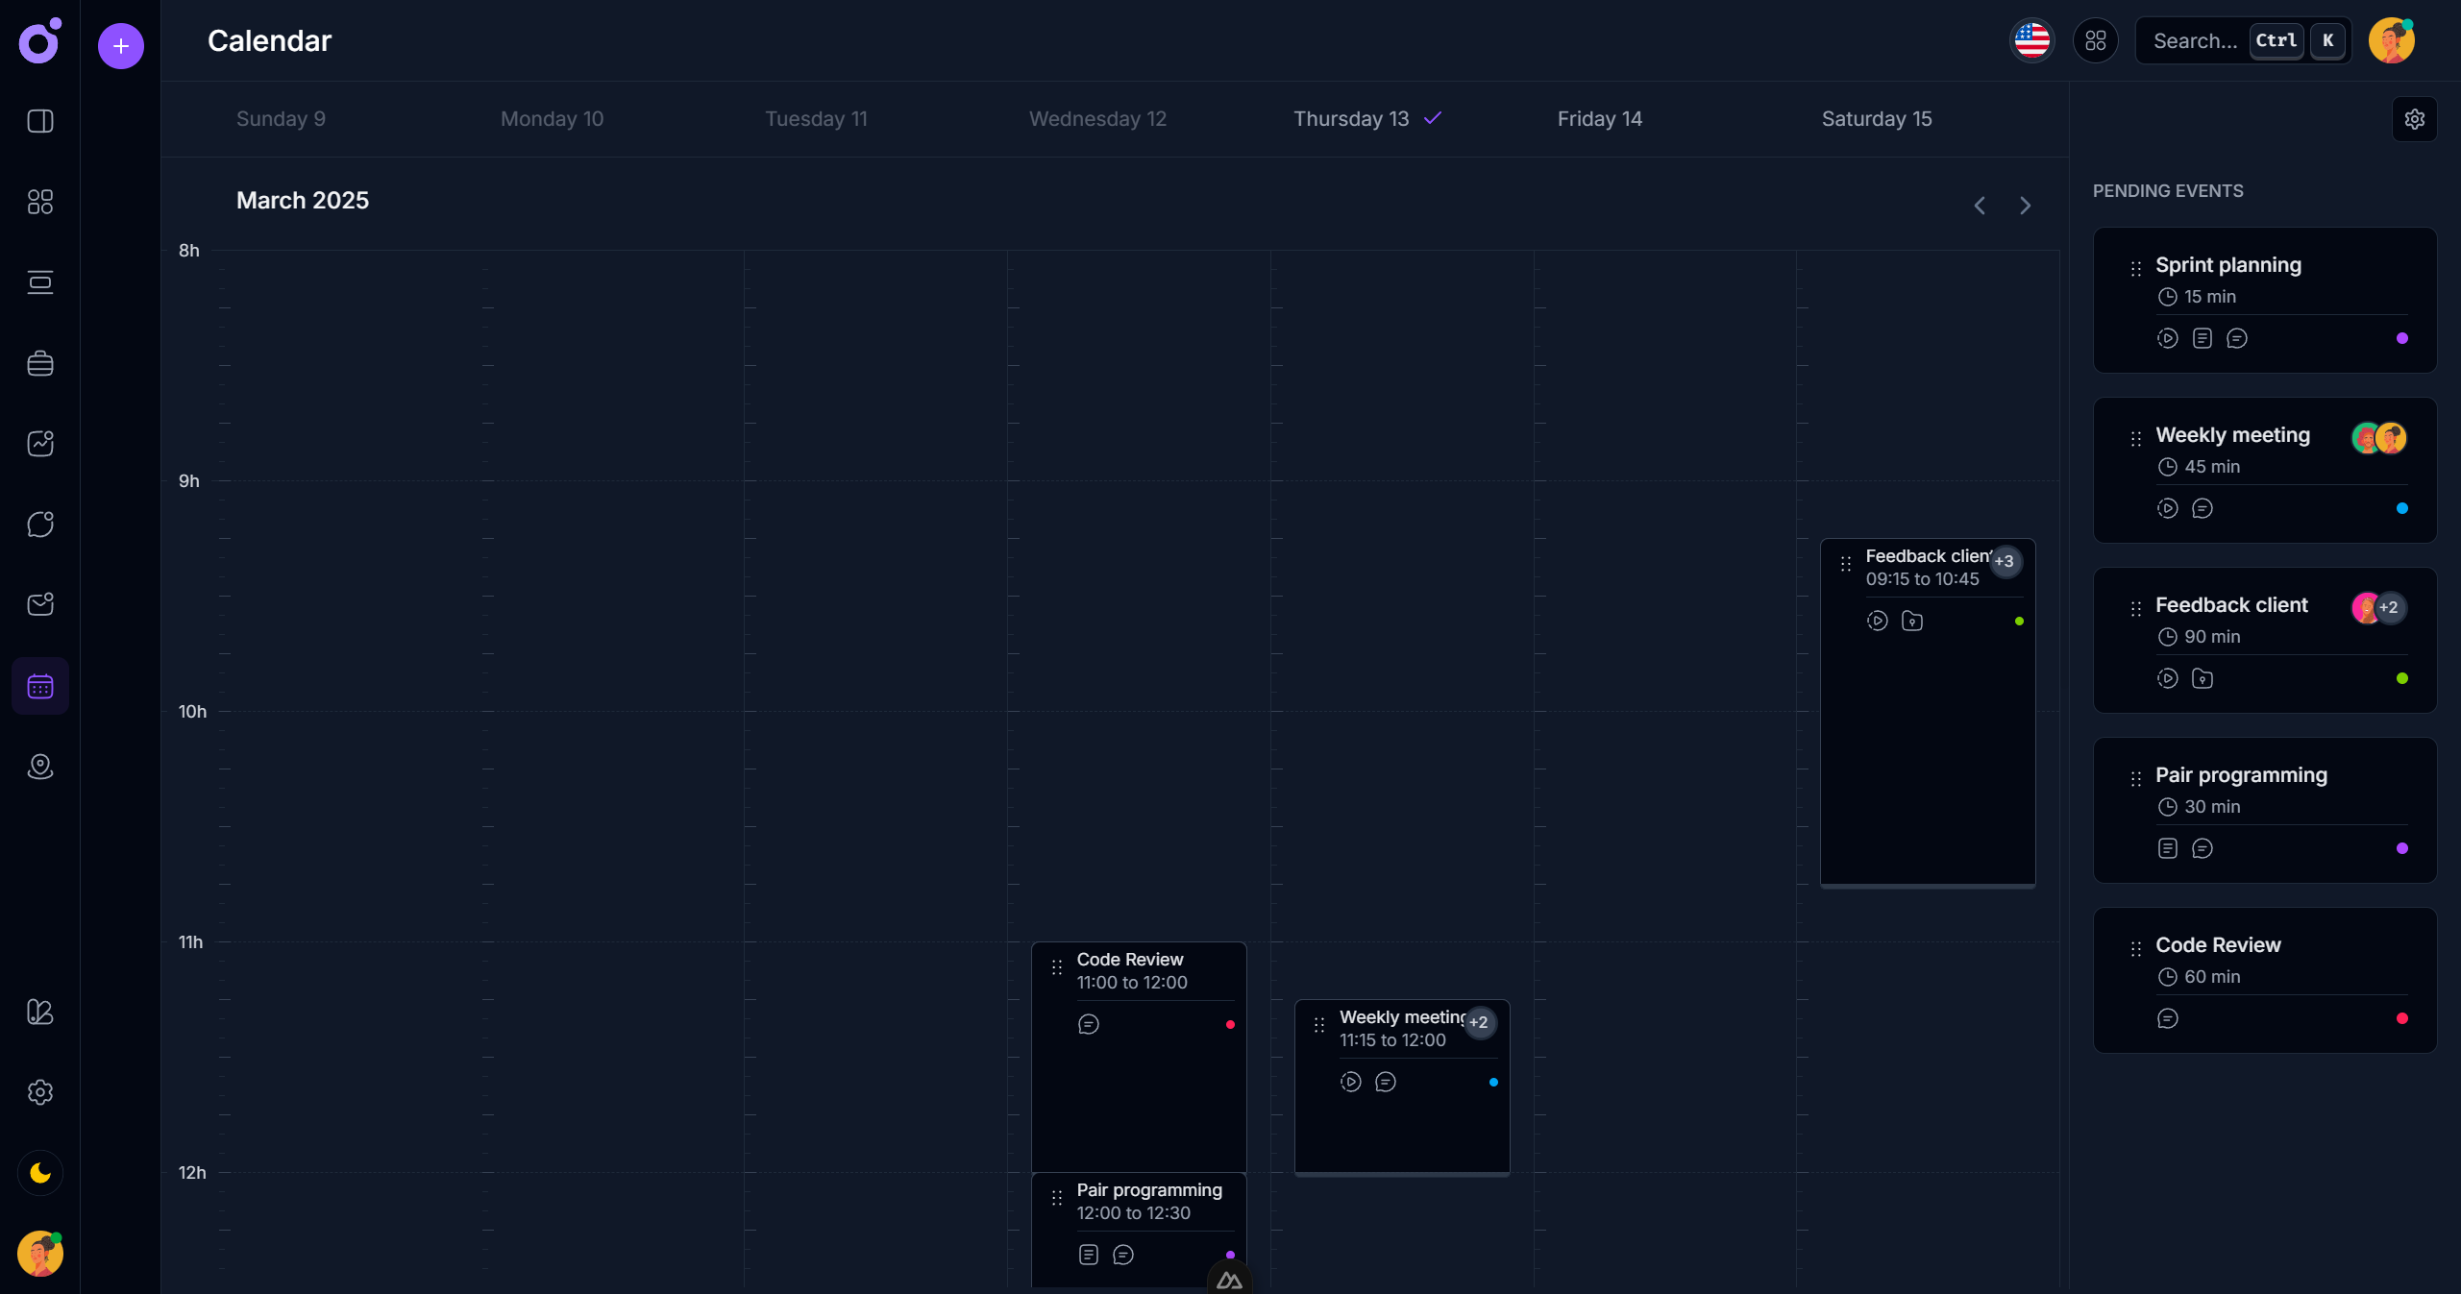Screen dimensions: 2461x1294
Task: Select the briefcase icon in the sidebar
Action: point(39,362)
